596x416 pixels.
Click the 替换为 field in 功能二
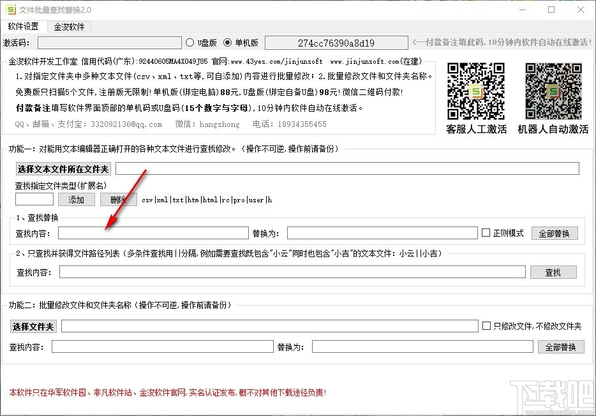(422, 346)
